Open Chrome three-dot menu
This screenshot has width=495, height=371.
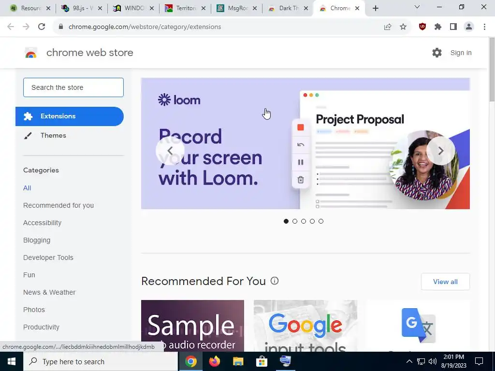[x=484, y=27]
